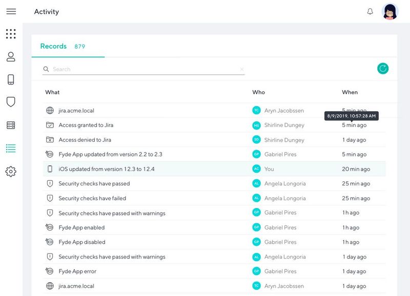Image resolution: width=410 pixels, height=296 pixels.
Task: Click Gabriel Pires in Fyde App enabled row
Action: coord(280,227)
